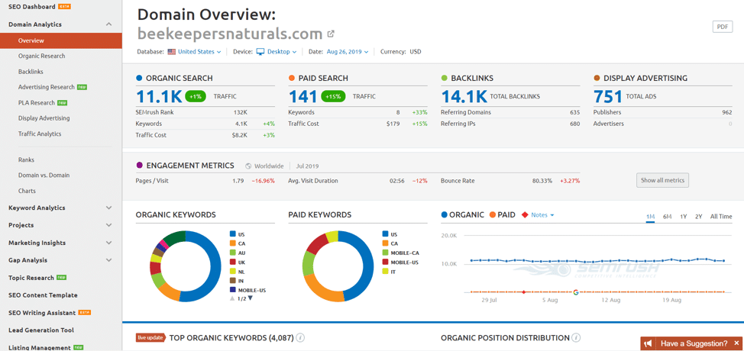Collapse the Domain Analytics section

(x=108, y=24)
